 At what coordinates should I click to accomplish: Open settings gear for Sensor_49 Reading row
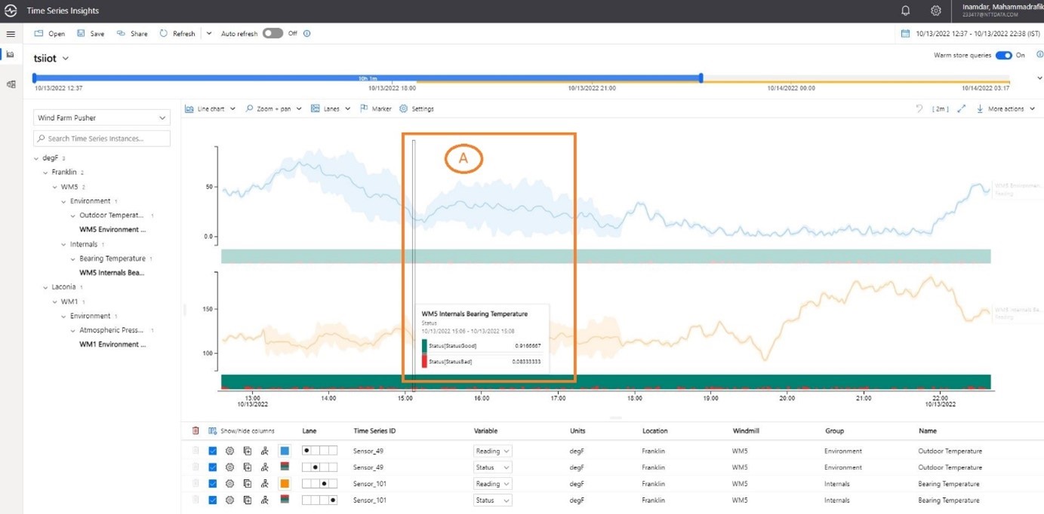click(229, 451)
